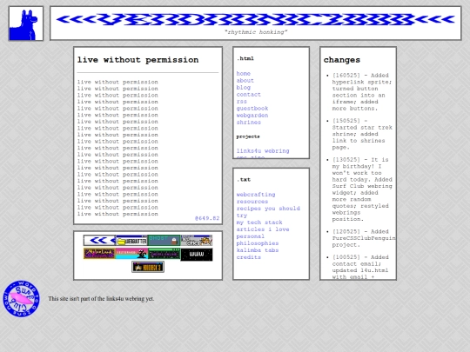Click the [120525] PureCSSClubPenguin entry

[364, 238]
